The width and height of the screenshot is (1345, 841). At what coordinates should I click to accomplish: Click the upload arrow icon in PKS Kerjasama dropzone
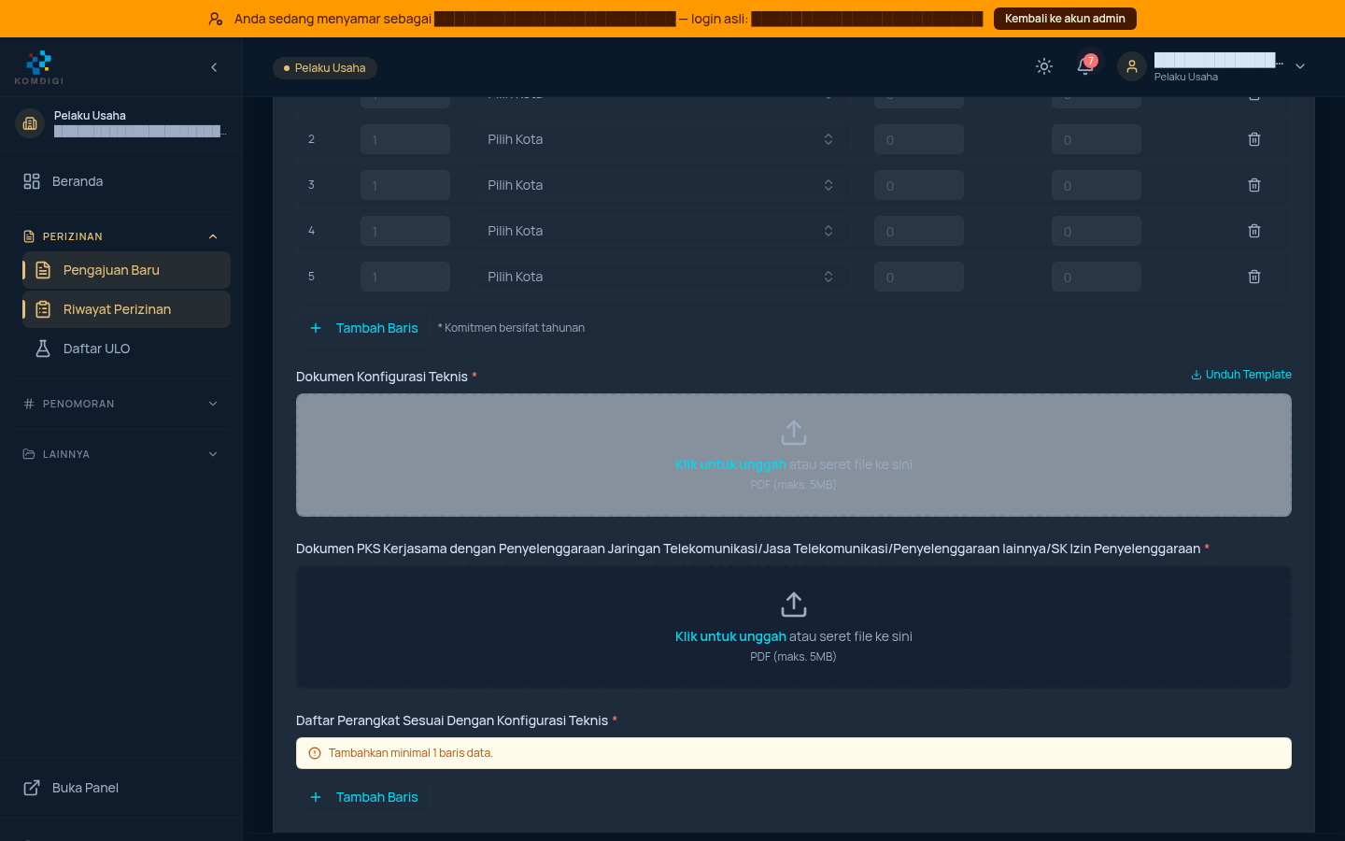click(794, 605)
